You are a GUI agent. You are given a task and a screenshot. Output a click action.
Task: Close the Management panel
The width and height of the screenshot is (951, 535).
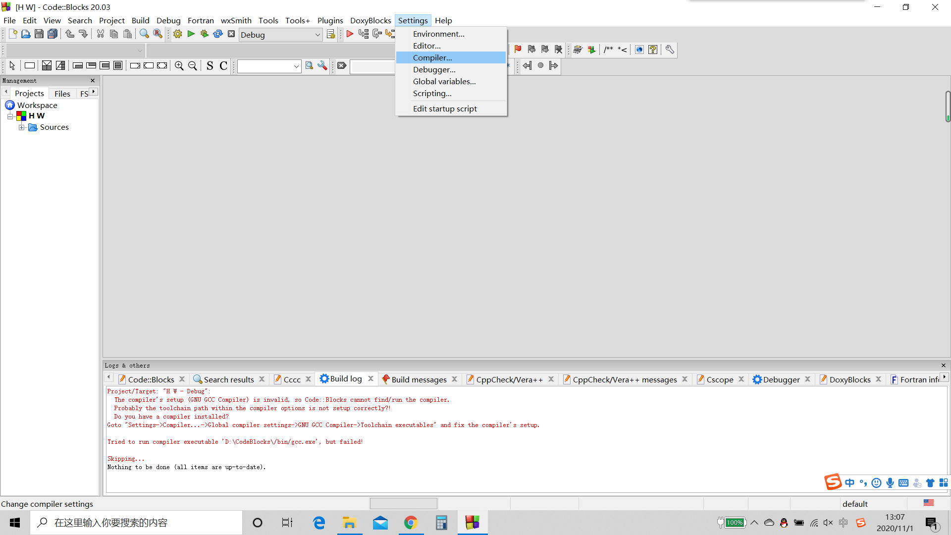point(93,80)
